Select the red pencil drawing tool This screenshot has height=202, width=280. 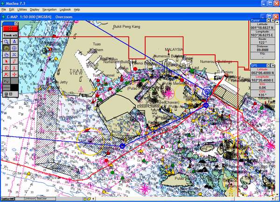14,61
